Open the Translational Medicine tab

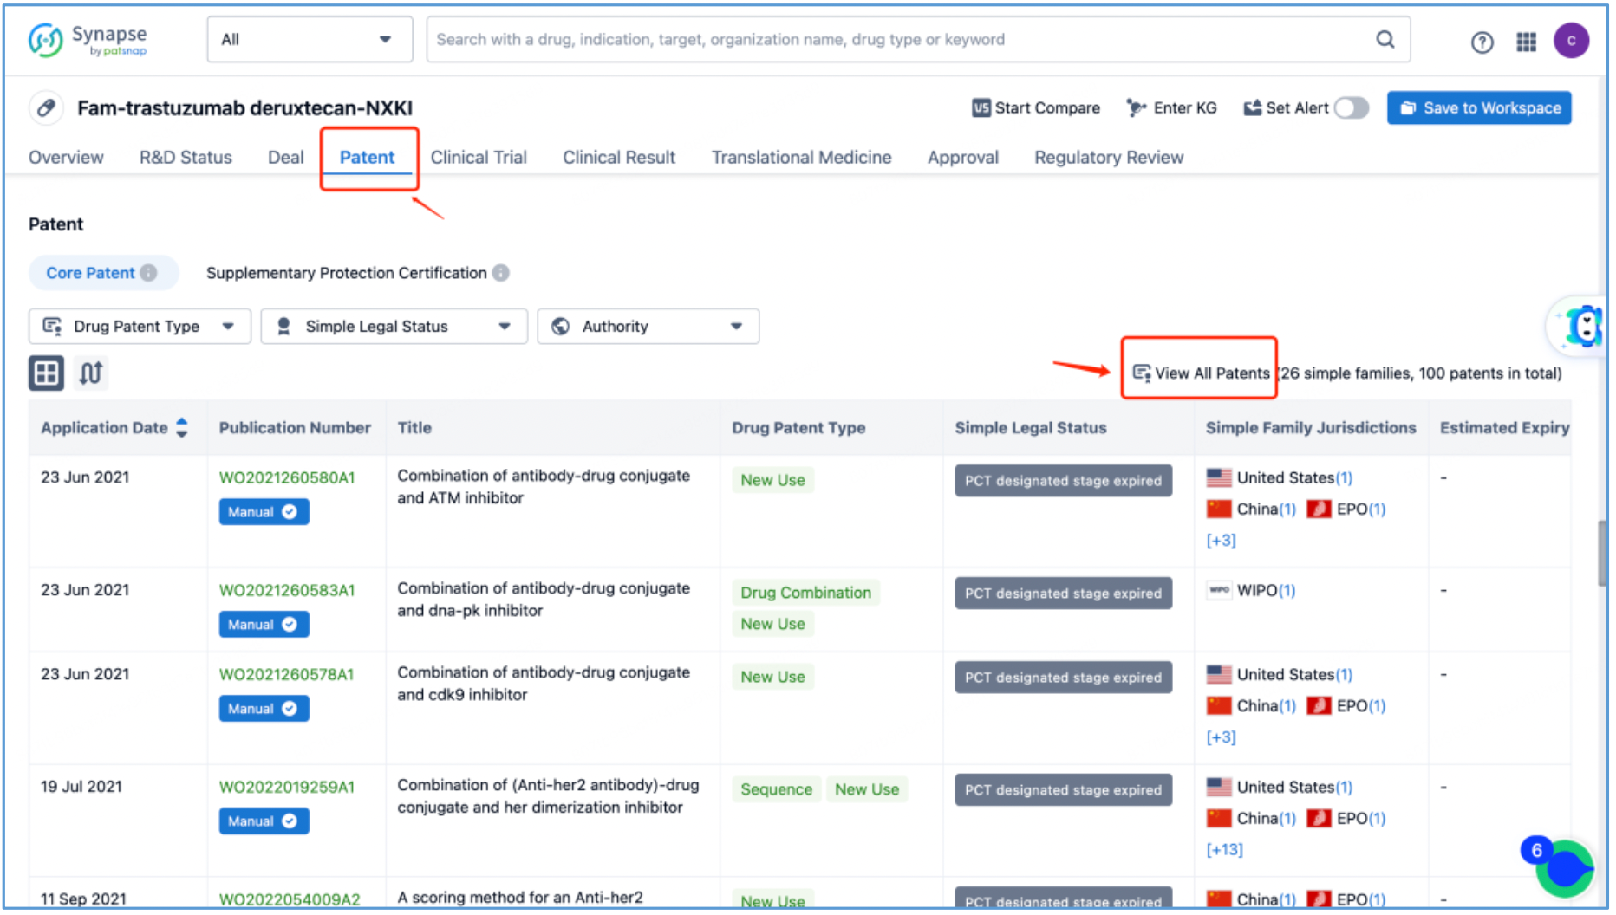click(801, 158)
